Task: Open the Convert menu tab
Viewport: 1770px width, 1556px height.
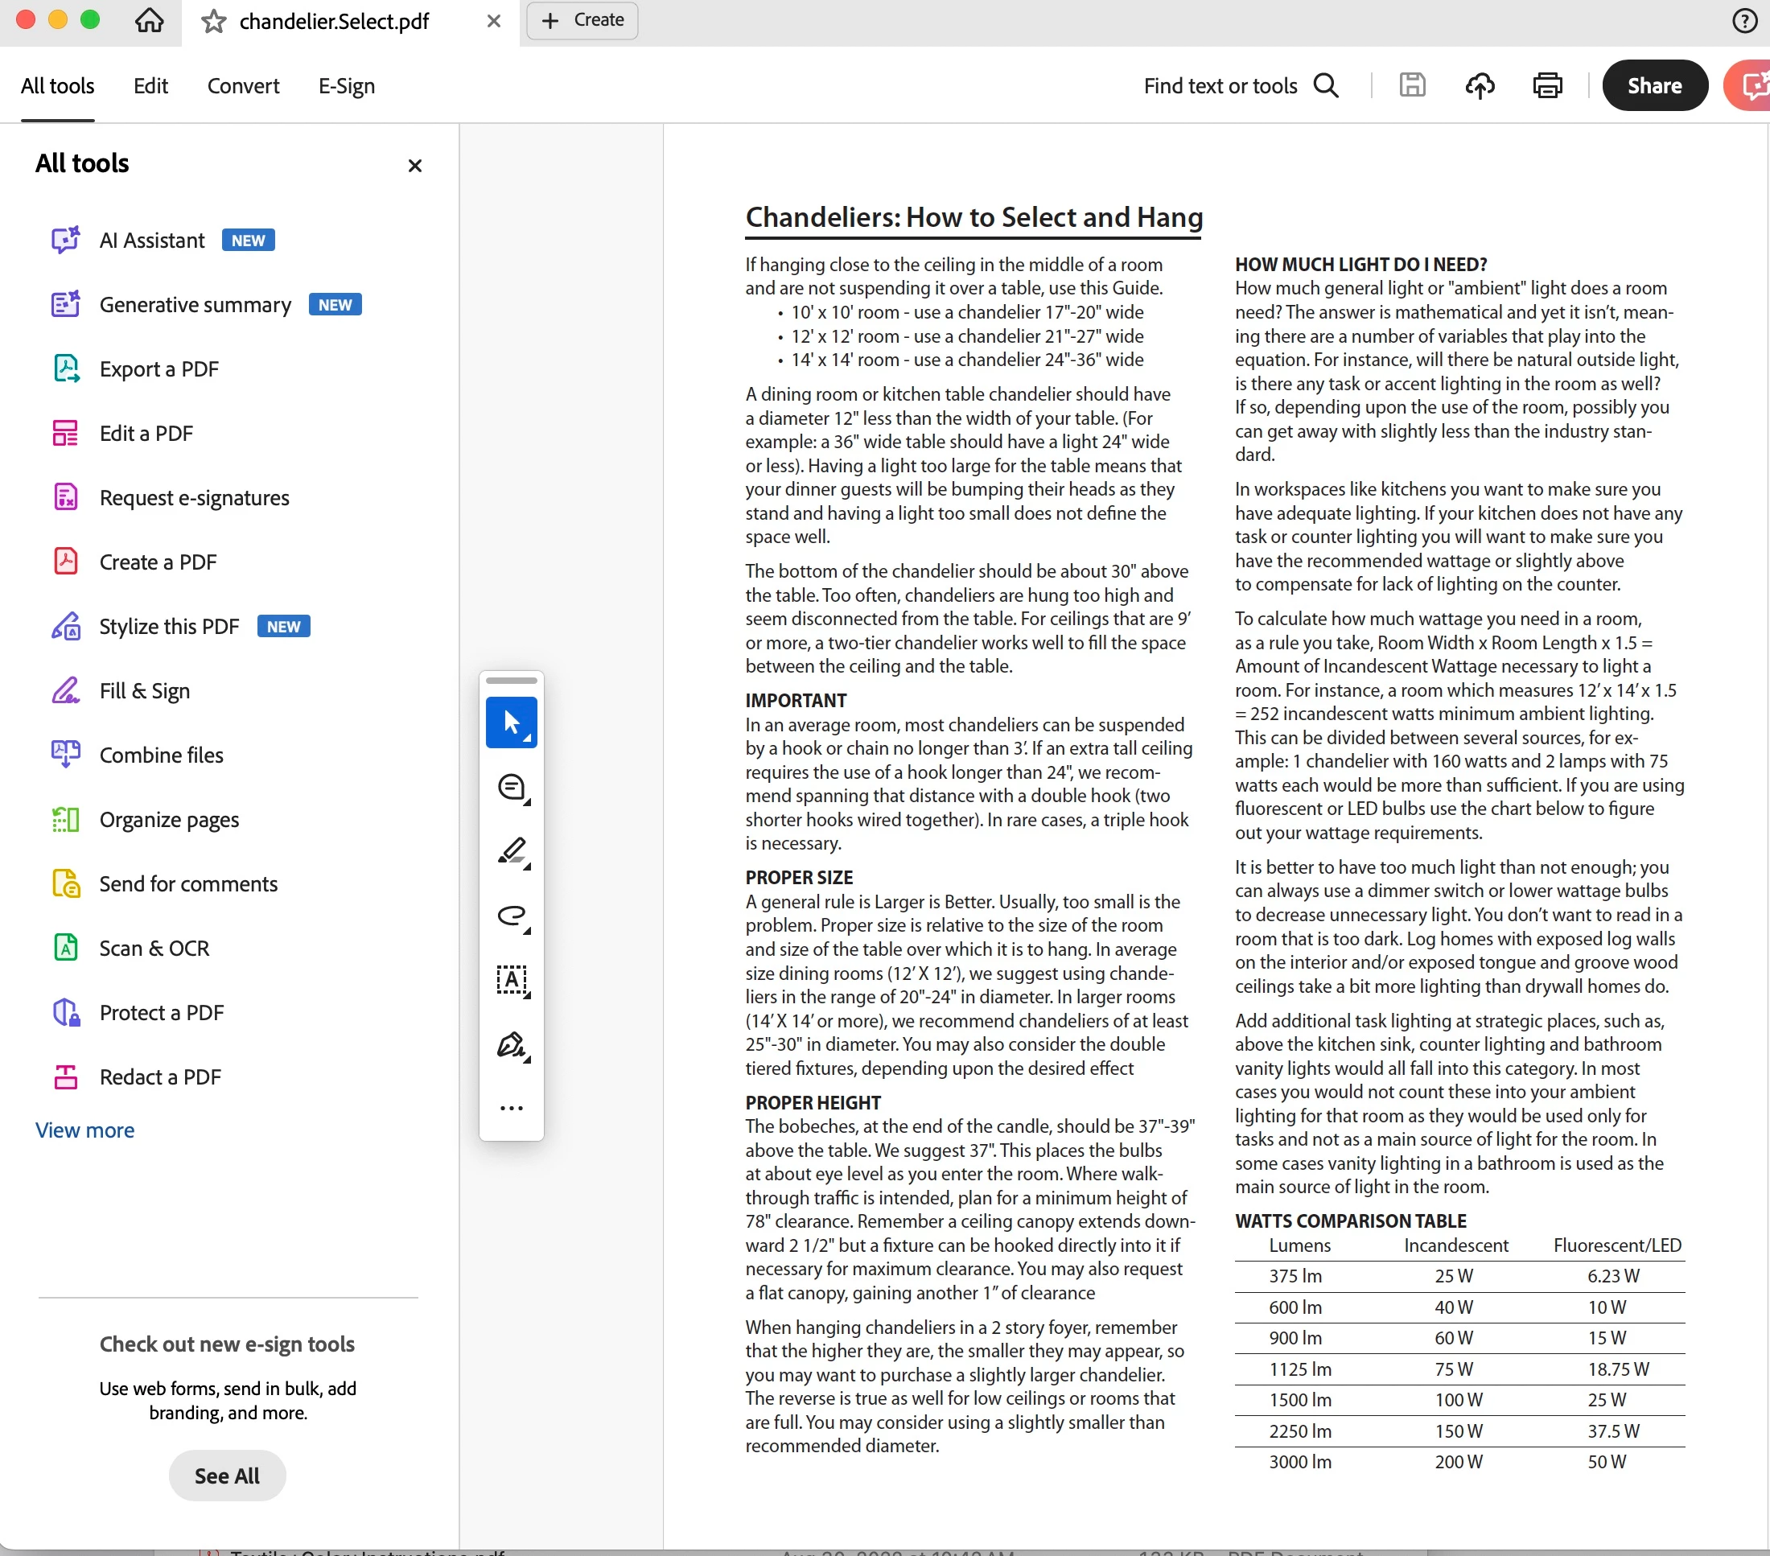Action: [242, 86]
